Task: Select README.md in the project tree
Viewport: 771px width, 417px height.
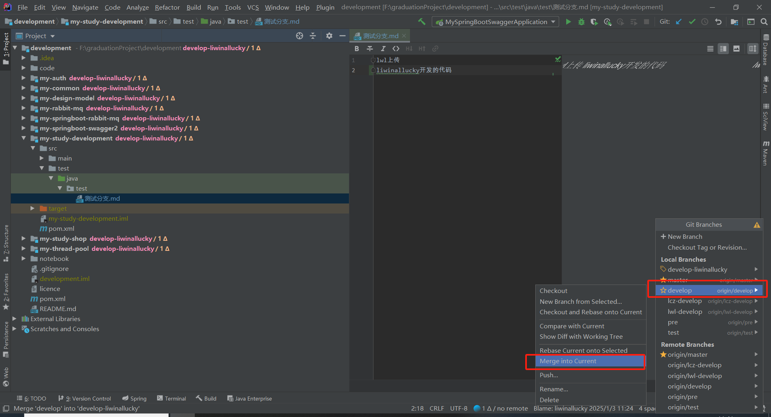Action: point(57,309)
